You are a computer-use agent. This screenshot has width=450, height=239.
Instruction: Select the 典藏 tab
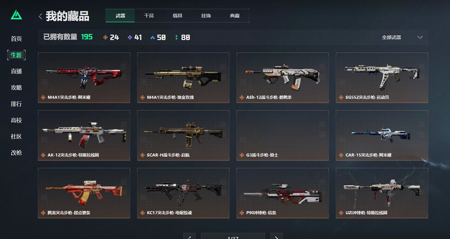click(234, 16)
